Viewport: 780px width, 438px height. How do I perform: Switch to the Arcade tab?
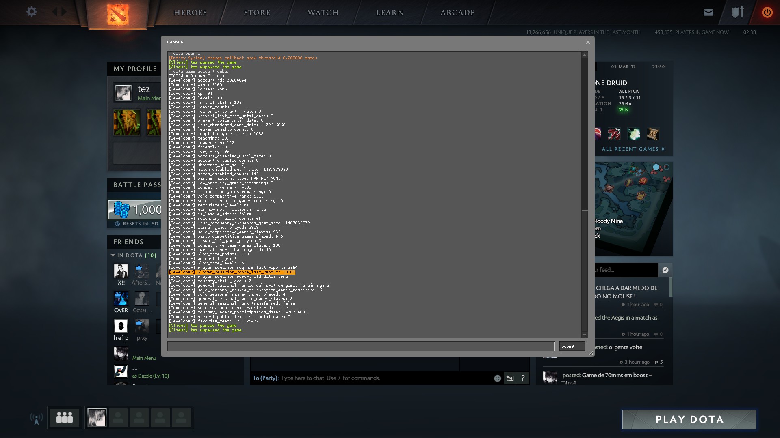click(x=457, y=13)
